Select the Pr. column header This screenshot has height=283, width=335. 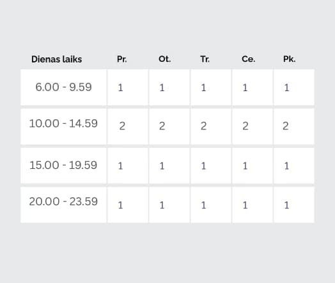tap(121, 59)
